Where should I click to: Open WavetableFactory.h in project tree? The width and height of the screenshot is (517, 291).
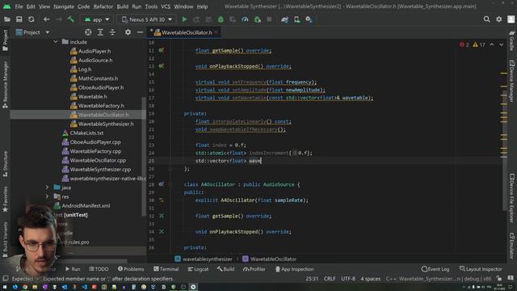(x=101, y=106)
